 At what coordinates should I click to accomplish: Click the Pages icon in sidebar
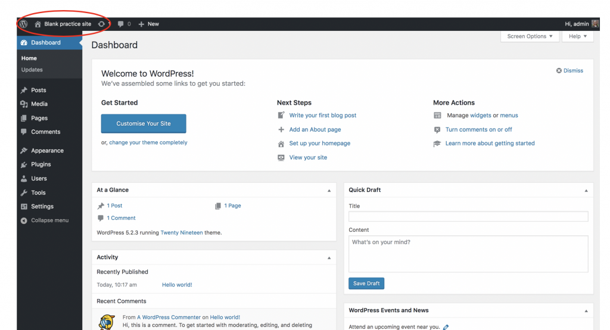[24, 118]
